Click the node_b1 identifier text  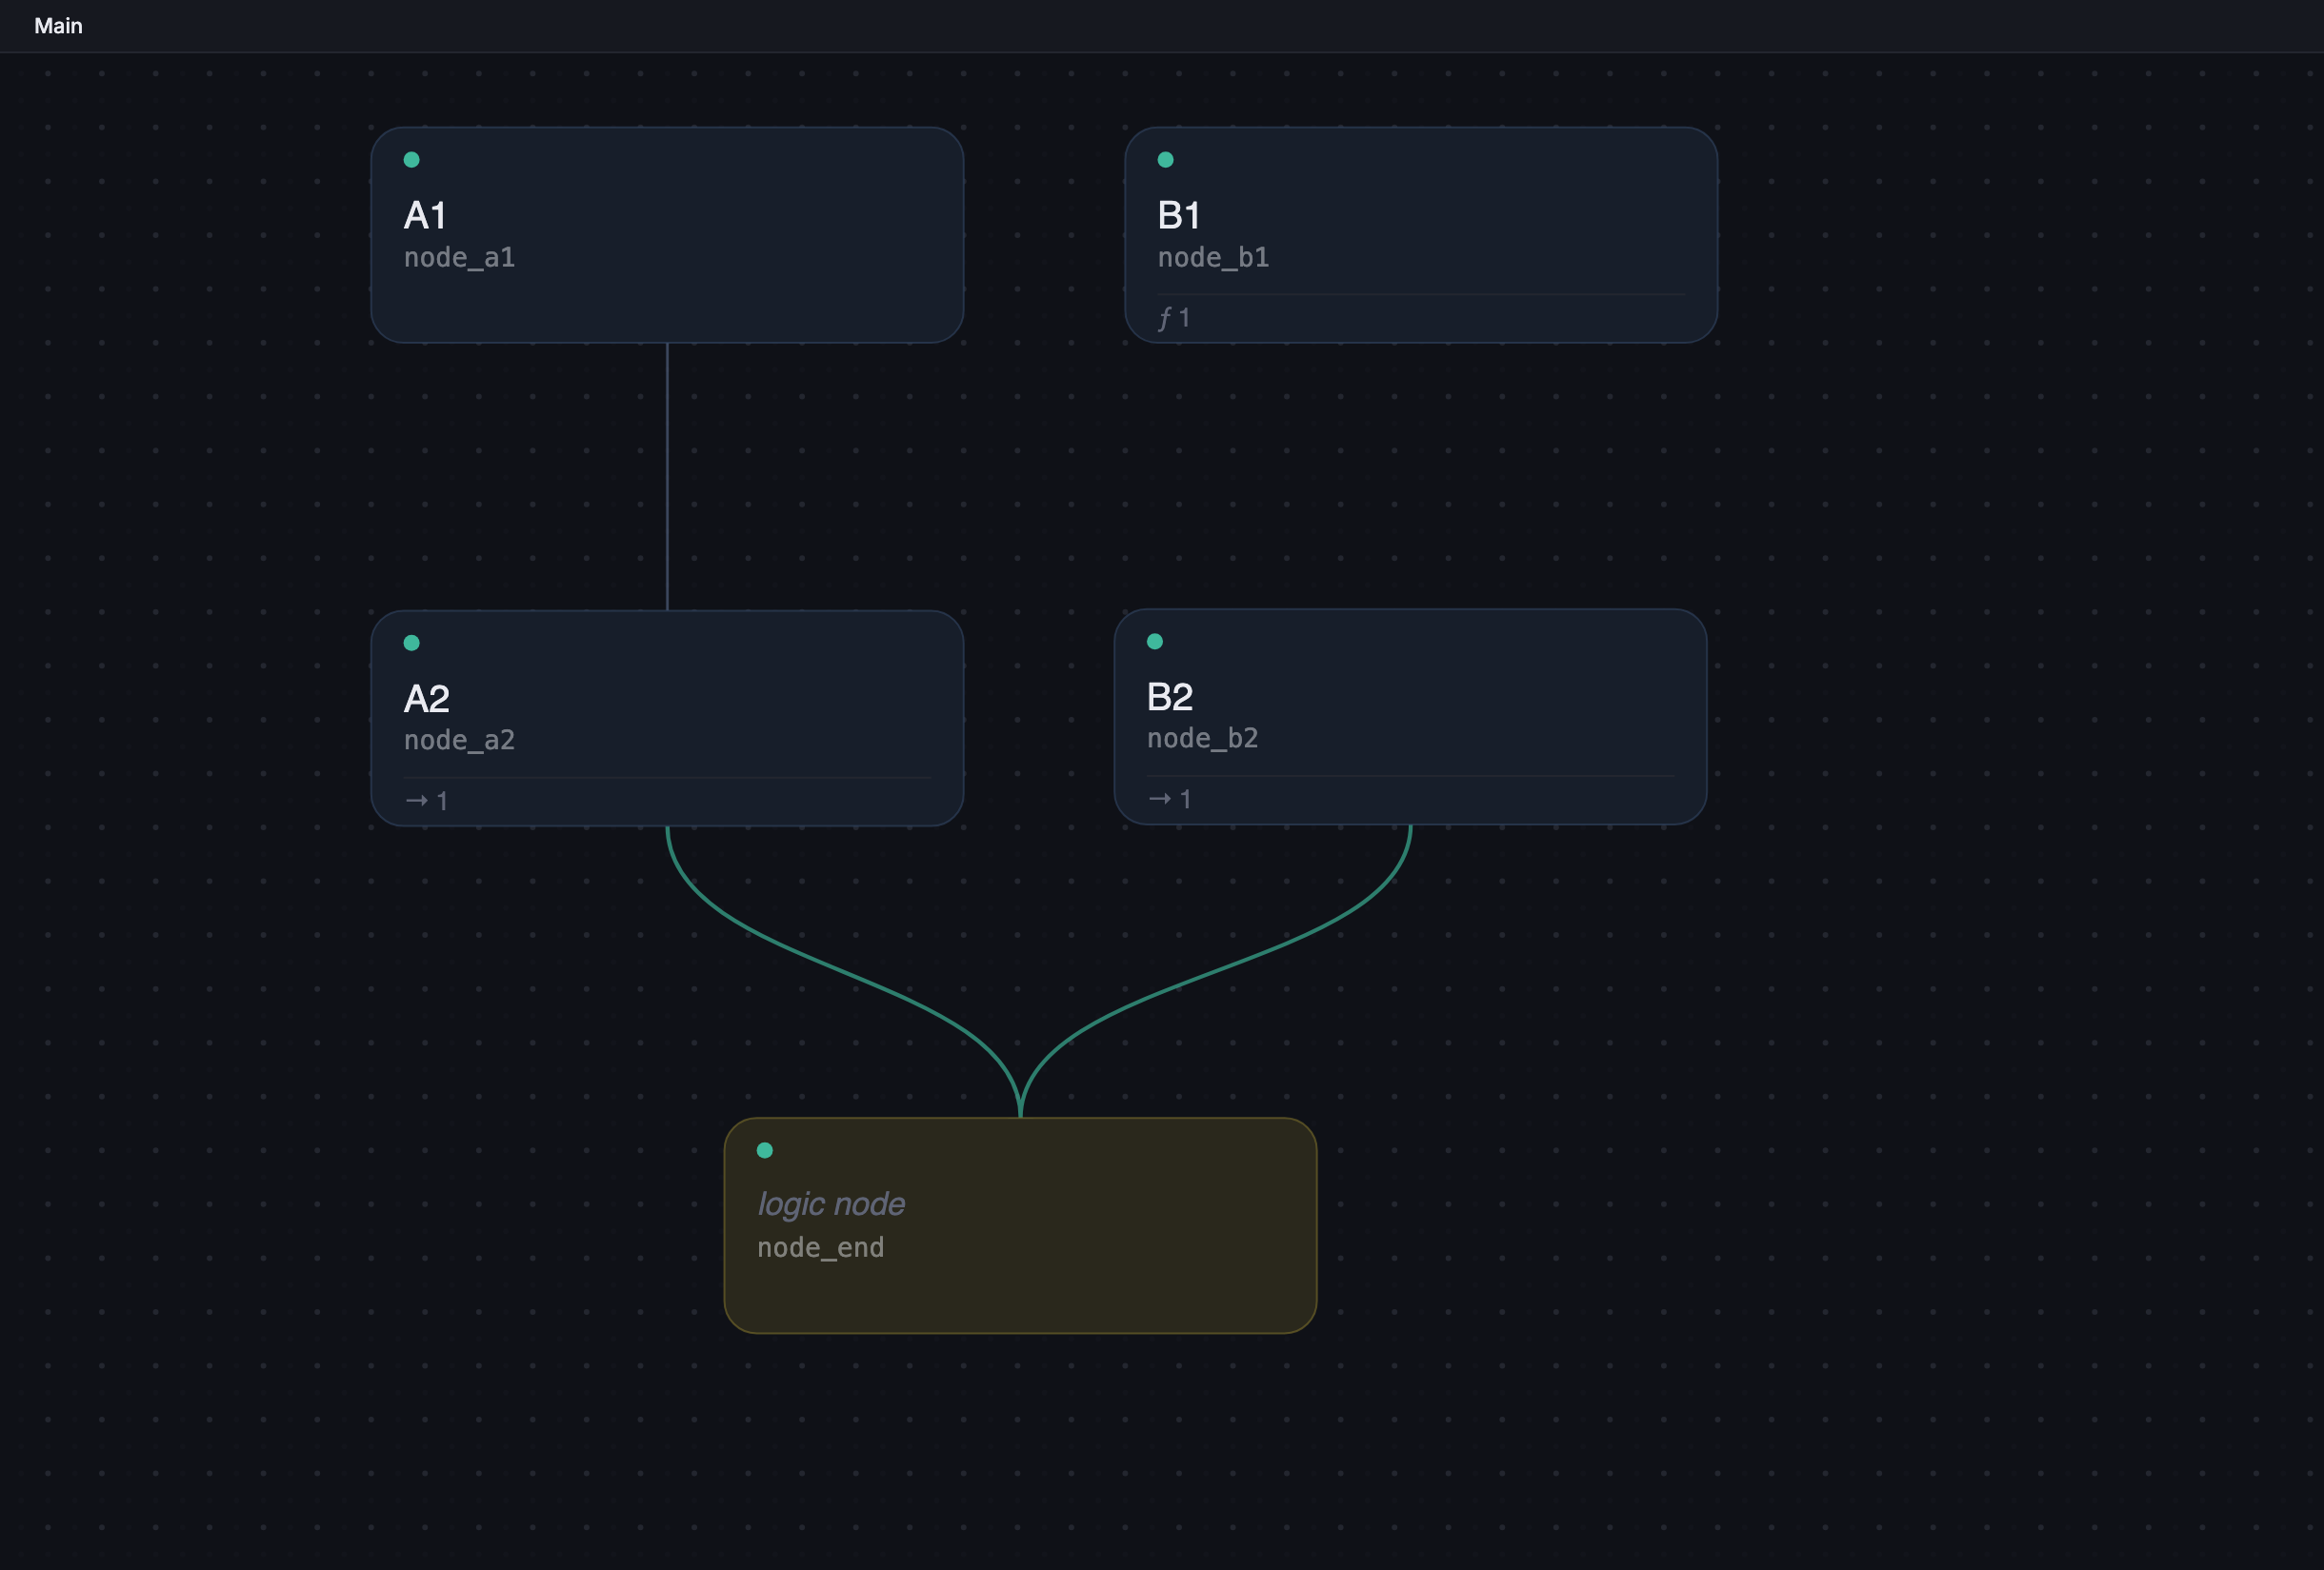(1213, 257)
